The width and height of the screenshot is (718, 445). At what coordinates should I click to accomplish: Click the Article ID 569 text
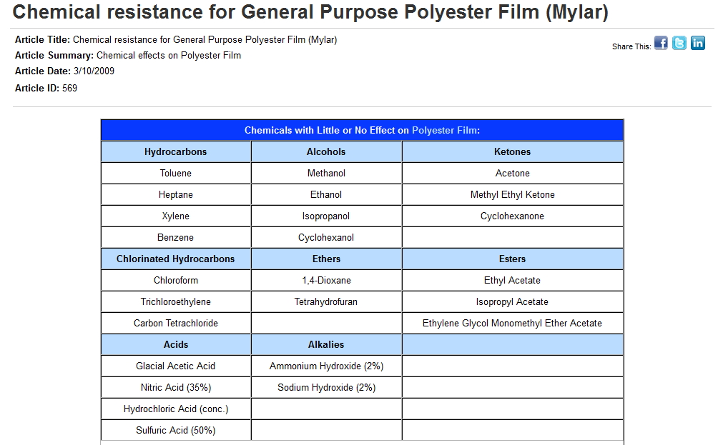point(46,88)
